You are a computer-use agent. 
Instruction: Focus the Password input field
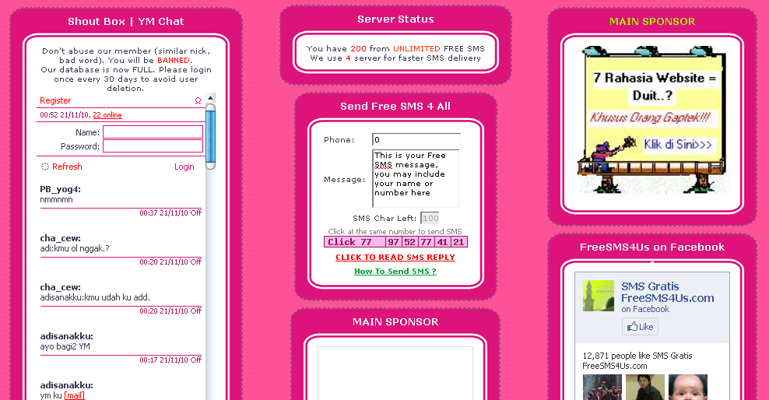click(x=153, y=146)
